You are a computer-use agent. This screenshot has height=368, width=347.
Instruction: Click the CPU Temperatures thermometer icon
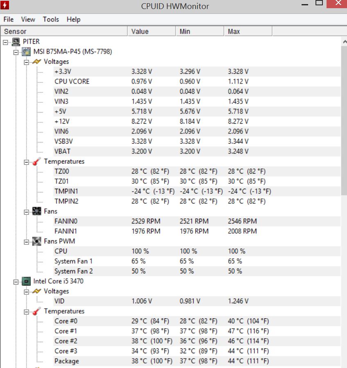36,311
